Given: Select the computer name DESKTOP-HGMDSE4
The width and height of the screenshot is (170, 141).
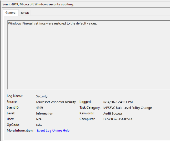Looking at the screenshot, I should tap(118, 119).
